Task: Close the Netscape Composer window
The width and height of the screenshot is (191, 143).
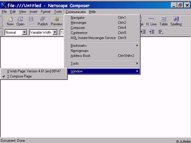Action: pyautogui.click(x=187, y=5)
